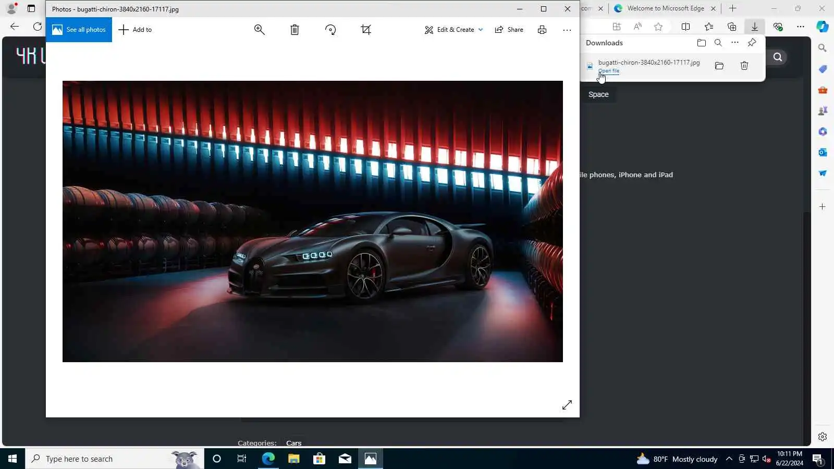Open Shopping in the Edge sidebar
834x469 pixels.
(823, 69)
